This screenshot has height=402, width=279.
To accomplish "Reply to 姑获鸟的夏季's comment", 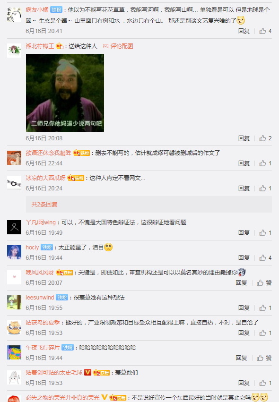I will click(244, 333).
